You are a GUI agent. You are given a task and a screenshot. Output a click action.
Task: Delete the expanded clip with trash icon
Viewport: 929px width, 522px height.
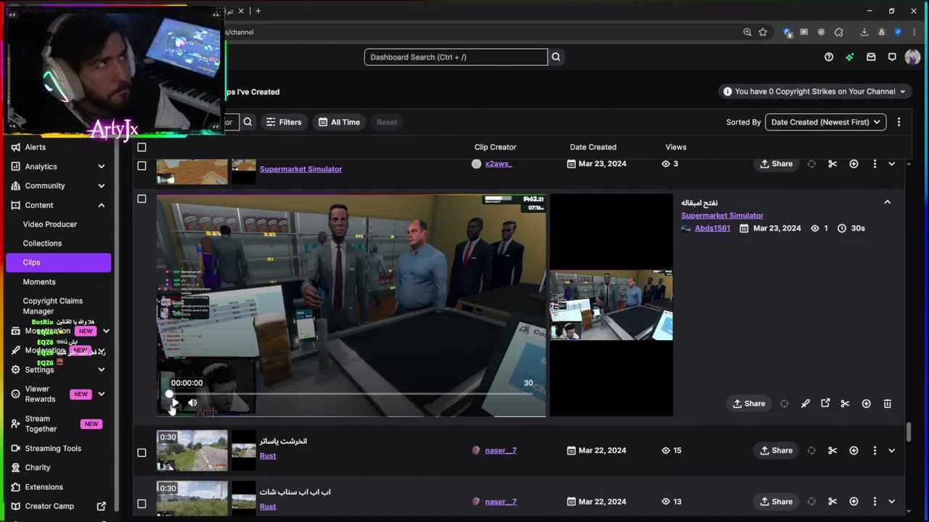(x=887, y=404)
